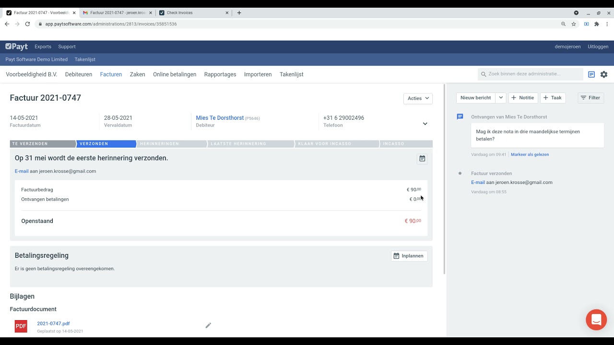614x345 pixels.
Task: Open the Filter button
Action: click(x=590, y=98)
